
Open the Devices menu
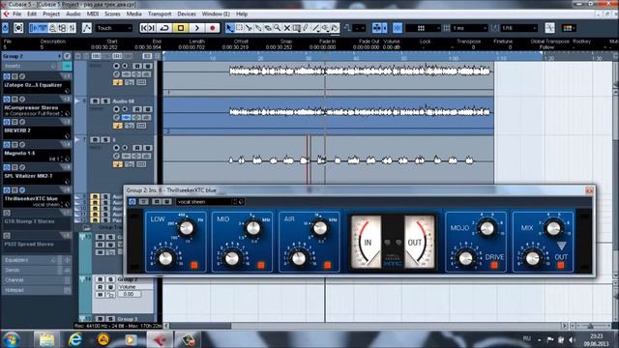pos(187,14)
